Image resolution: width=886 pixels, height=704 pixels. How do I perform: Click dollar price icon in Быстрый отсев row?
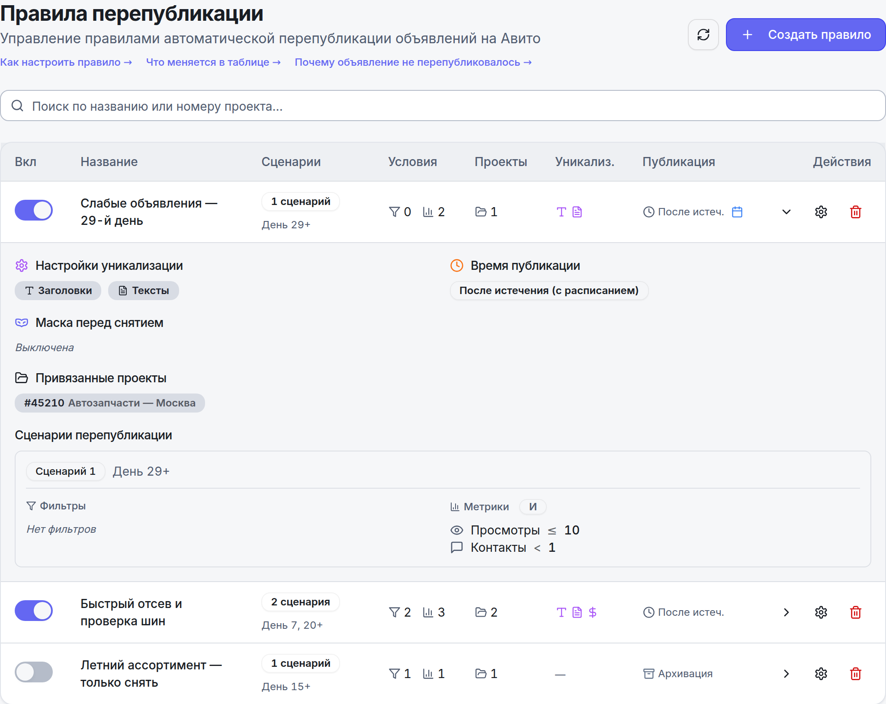(593, 612)
